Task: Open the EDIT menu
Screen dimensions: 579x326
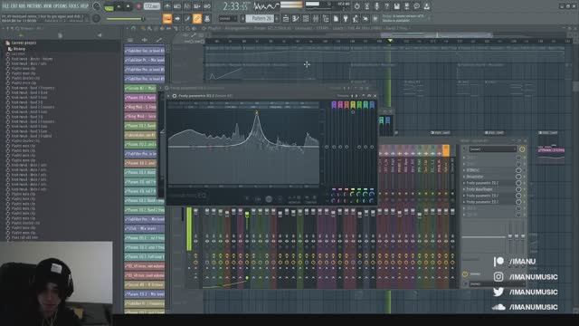Action: tap(14, 6)
